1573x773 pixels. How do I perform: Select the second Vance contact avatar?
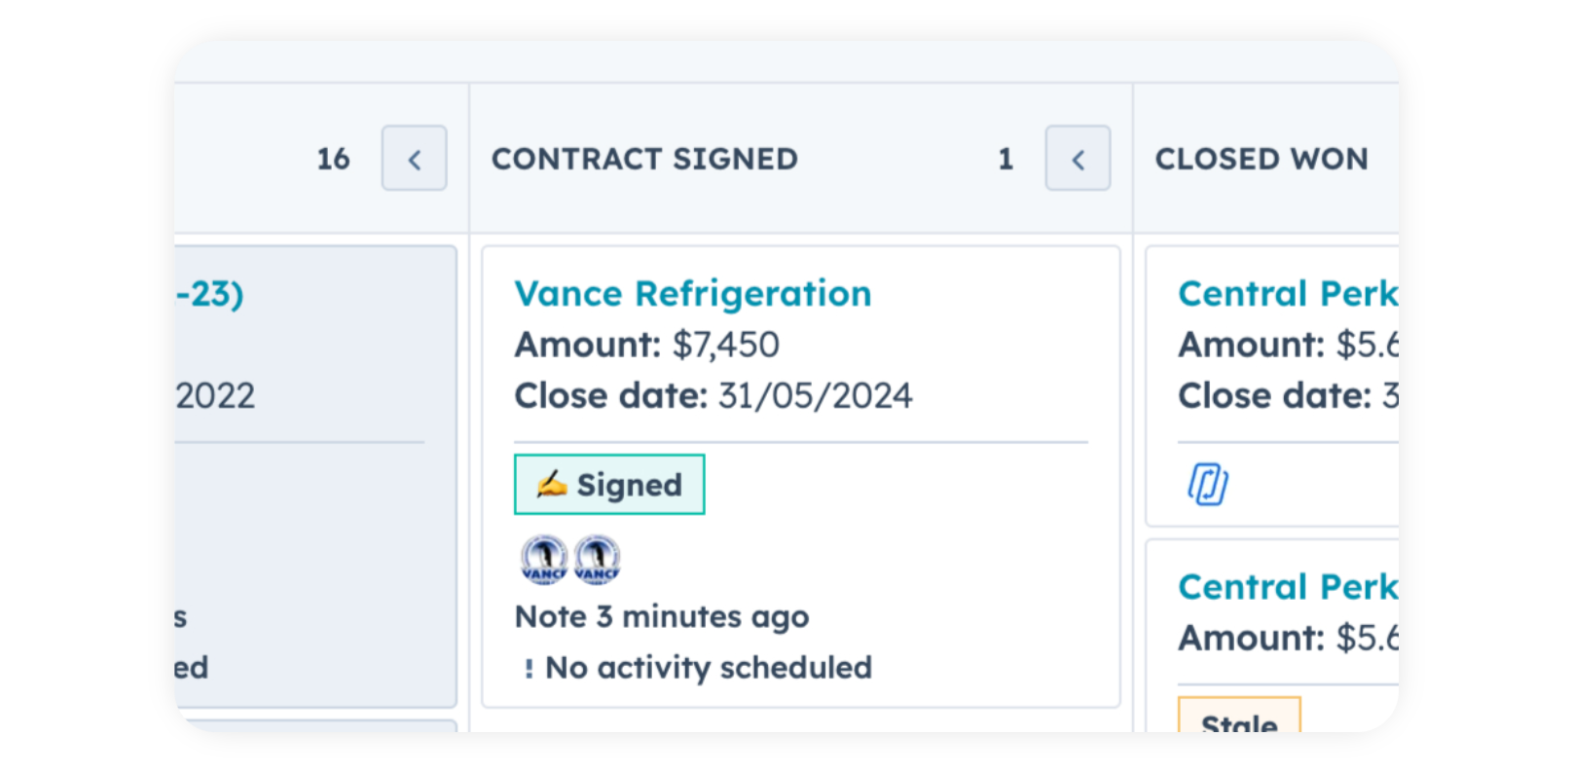click(597, 560)
